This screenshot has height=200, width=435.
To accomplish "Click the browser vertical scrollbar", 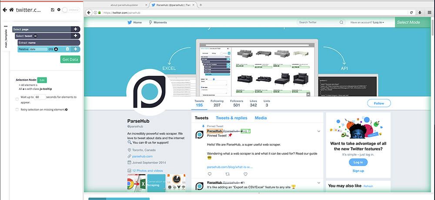I will point(433,27).
